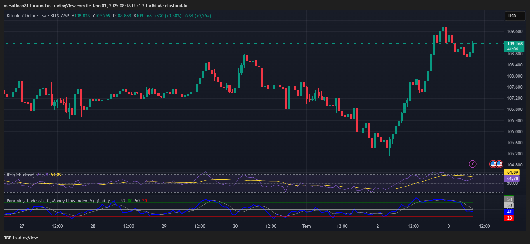
Task: Click the mesutinan81 TradingView.com attribution text
Action: pyautogui.click(x=96, y=6)
